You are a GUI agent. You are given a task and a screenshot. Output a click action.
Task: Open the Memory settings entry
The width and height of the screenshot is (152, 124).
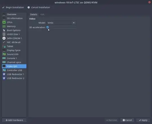(x=14, y=26)
